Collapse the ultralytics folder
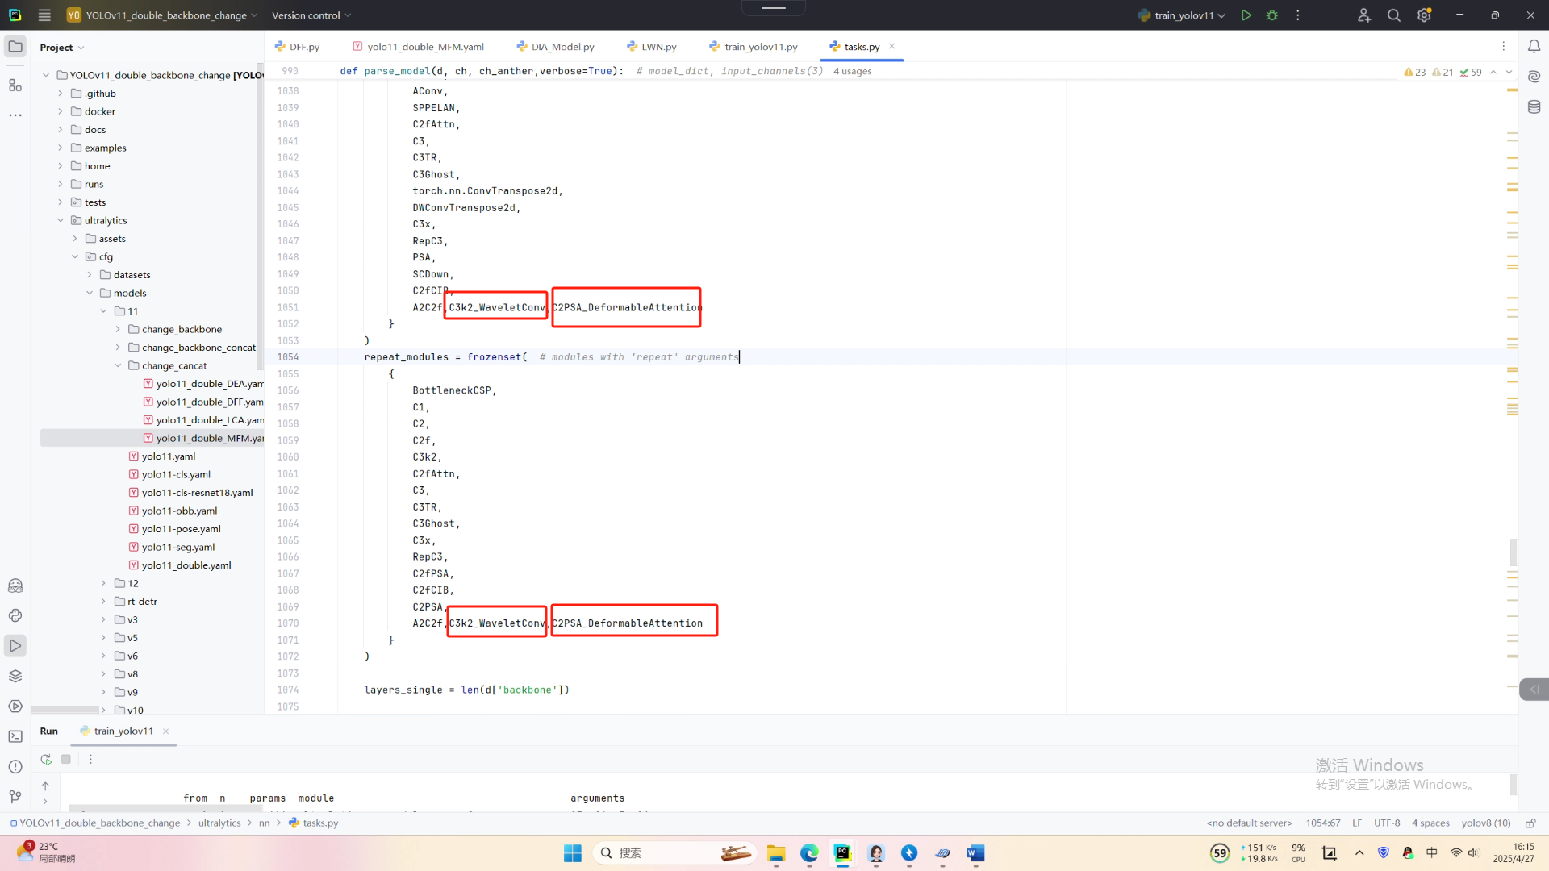This screenshot has height=871, width=1549. (x=61, y=220)
